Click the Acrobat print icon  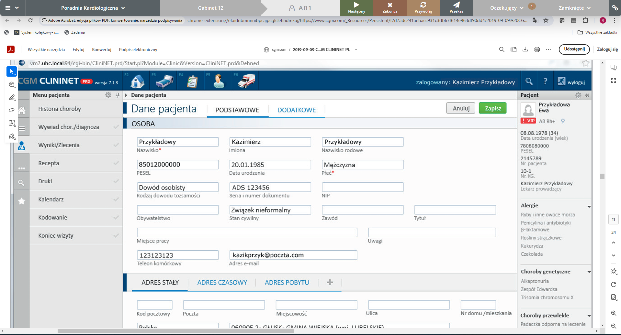(x=536, y=49)
